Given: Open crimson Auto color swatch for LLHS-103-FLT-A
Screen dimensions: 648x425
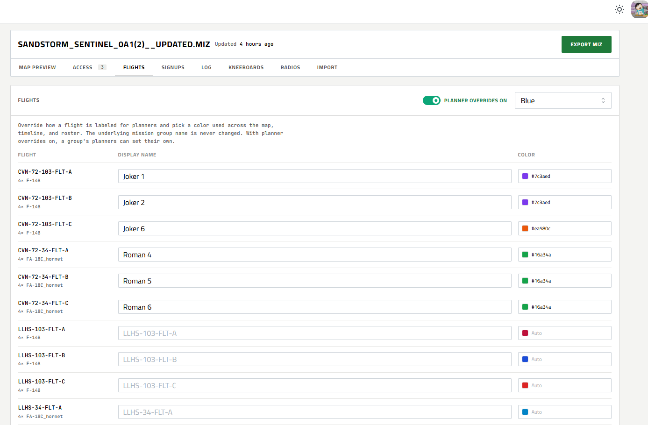Looking at the screenshot, I should tap(525, 333).
